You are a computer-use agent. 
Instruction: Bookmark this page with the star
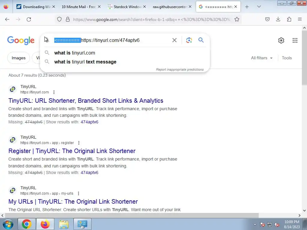(x=237, y=19)
